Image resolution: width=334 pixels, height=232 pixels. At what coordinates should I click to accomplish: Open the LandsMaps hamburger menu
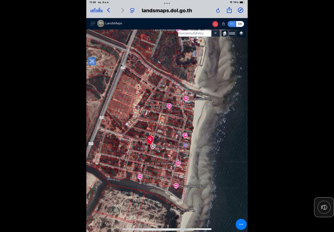click(93, 24)
